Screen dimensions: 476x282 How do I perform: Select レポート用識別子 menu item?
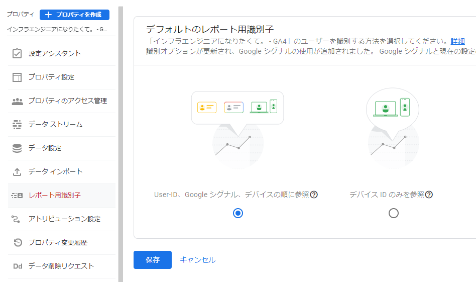pyautogui.click(x=62, y=196)
